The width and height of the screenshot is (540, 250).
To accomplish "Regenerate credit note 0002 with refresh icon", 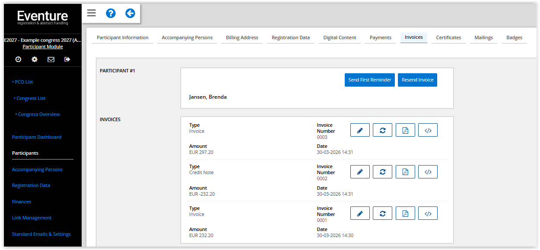I will (x=382, y=172).
